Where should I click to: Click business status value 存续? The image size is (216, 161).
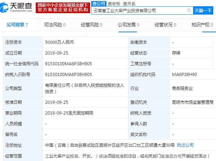tap(176, 53)
